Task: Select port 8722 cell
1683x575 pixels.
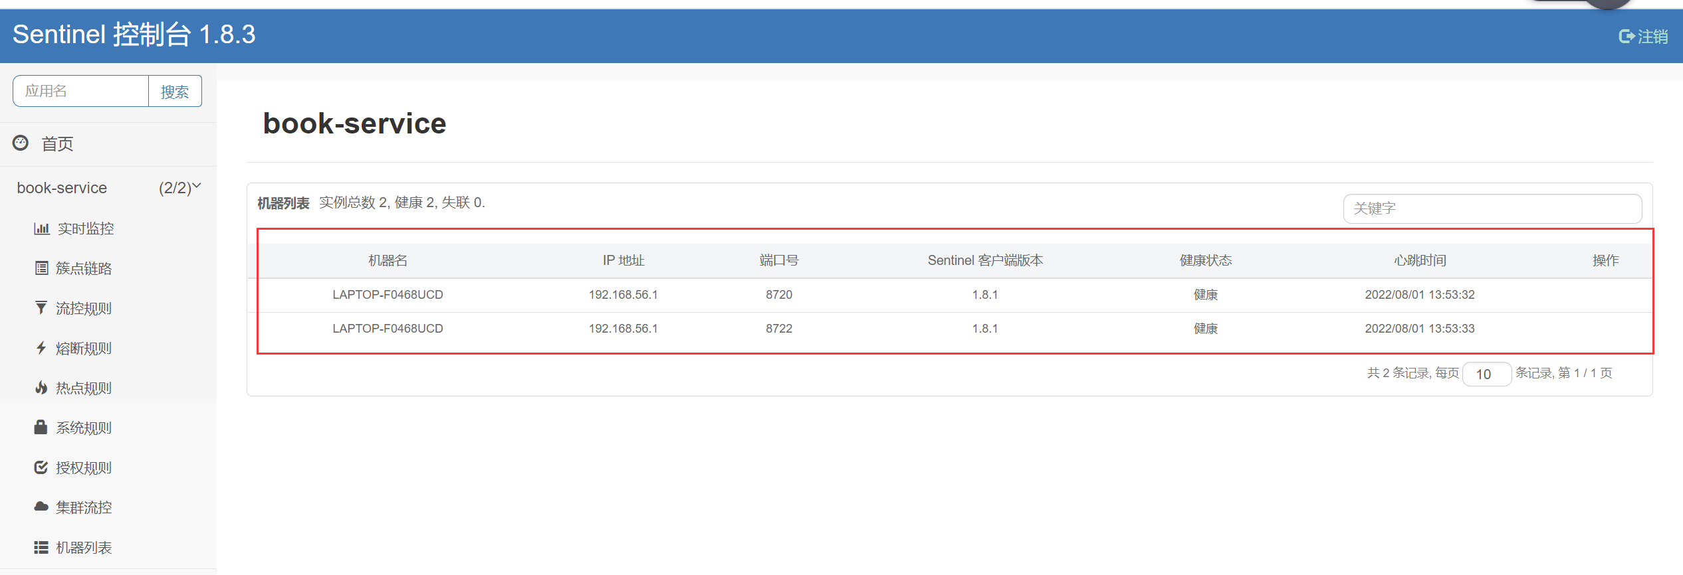Action: tap(779, 329)
